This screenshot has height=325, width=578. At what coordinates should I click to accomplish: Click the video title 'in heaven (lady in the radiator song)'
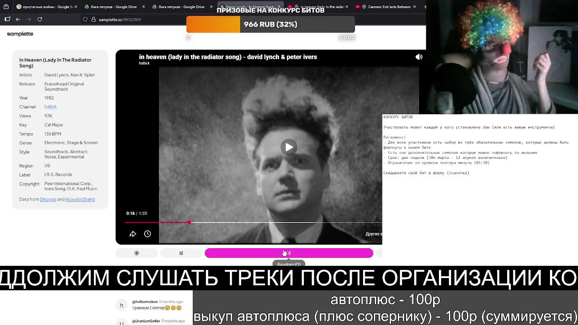click(x=228, y=57)
